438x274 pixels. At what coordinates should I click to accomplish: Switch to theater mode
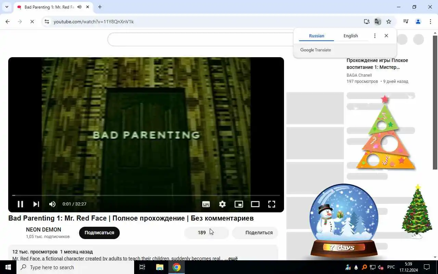click(x=255, y=204)
